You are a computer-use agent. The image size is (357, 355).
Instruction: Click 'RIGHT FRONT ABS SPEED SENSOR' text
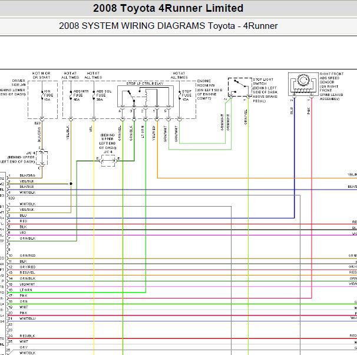332,86
